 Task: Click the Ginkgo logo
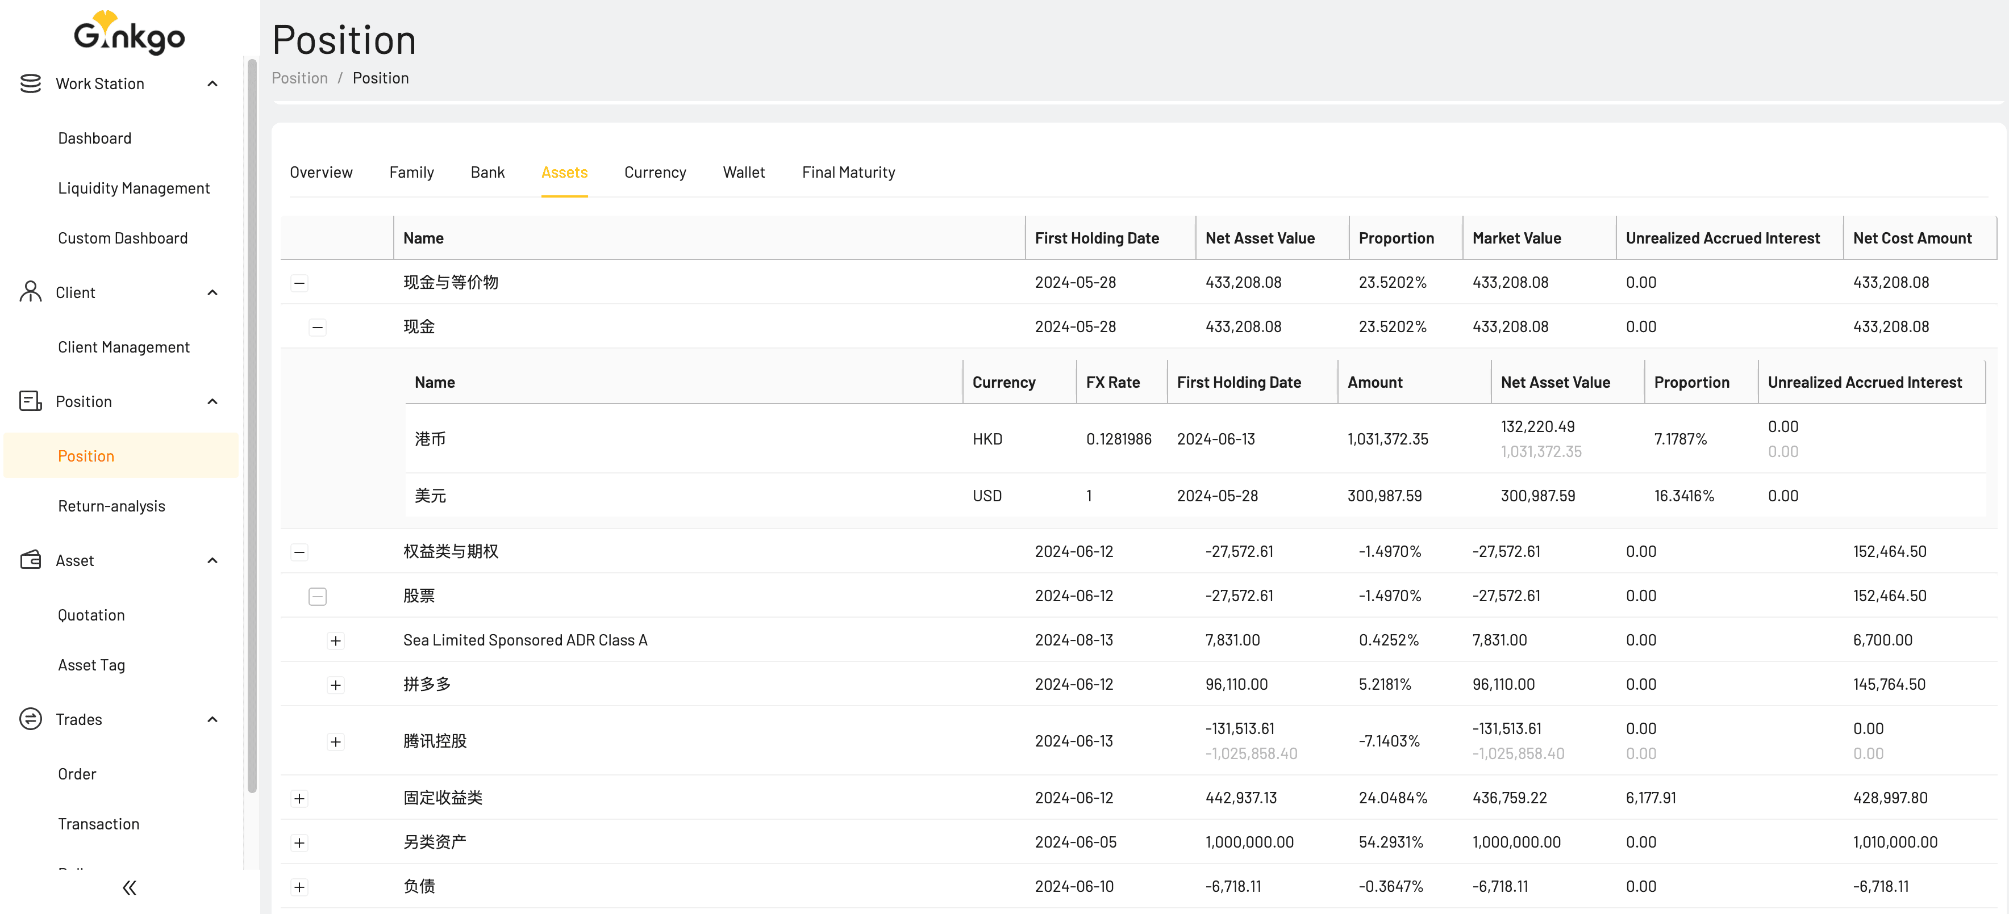[x=130, y=33]
